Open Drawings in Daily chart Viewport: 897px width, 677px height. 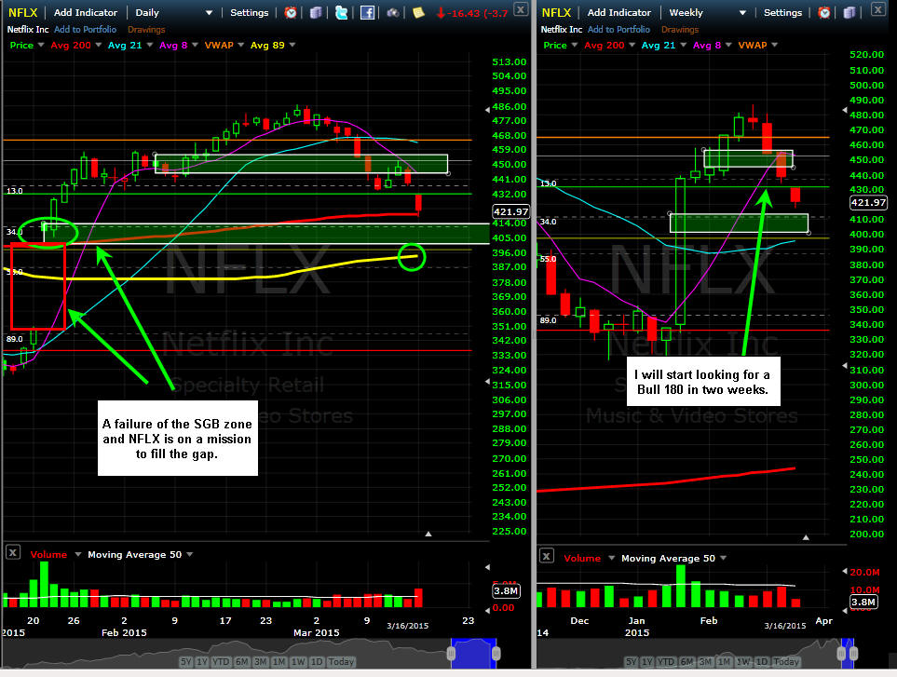click(146, 29)
